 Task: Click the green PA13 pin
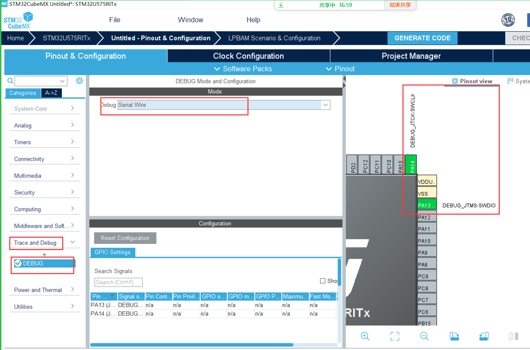(427, 205)
